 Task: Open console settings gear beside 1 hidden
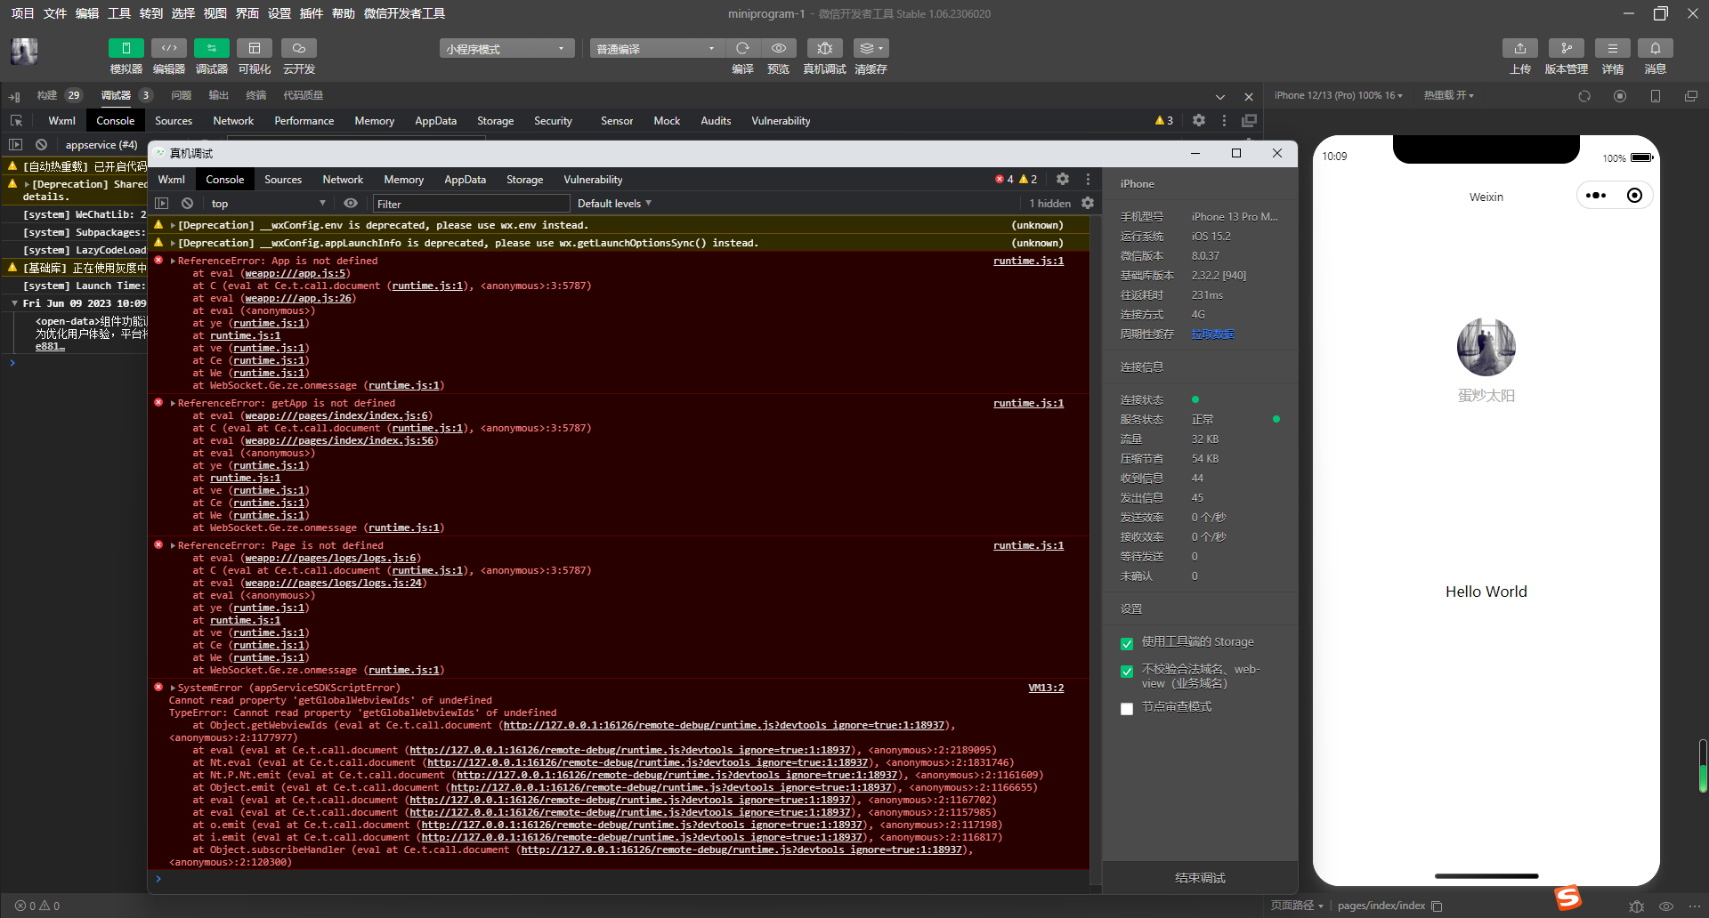(x=1088, y=204)
